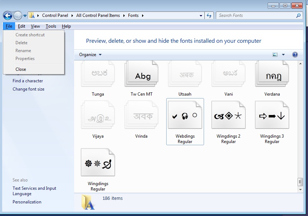The image size is (308, 216).
Task: Click the 186 items status text
Action: [113, 198]
